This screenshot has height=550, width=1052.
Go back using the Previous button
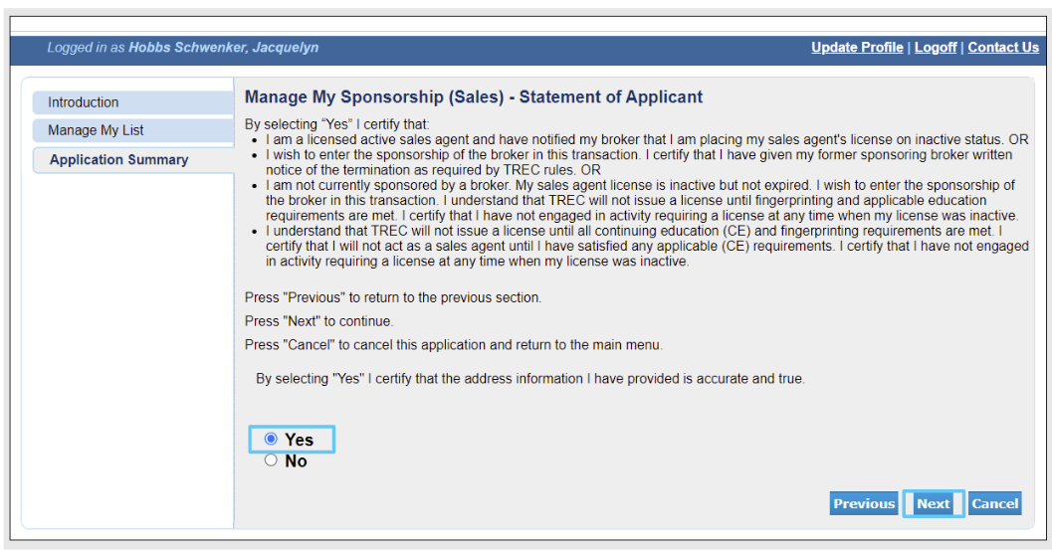point(864,503)
